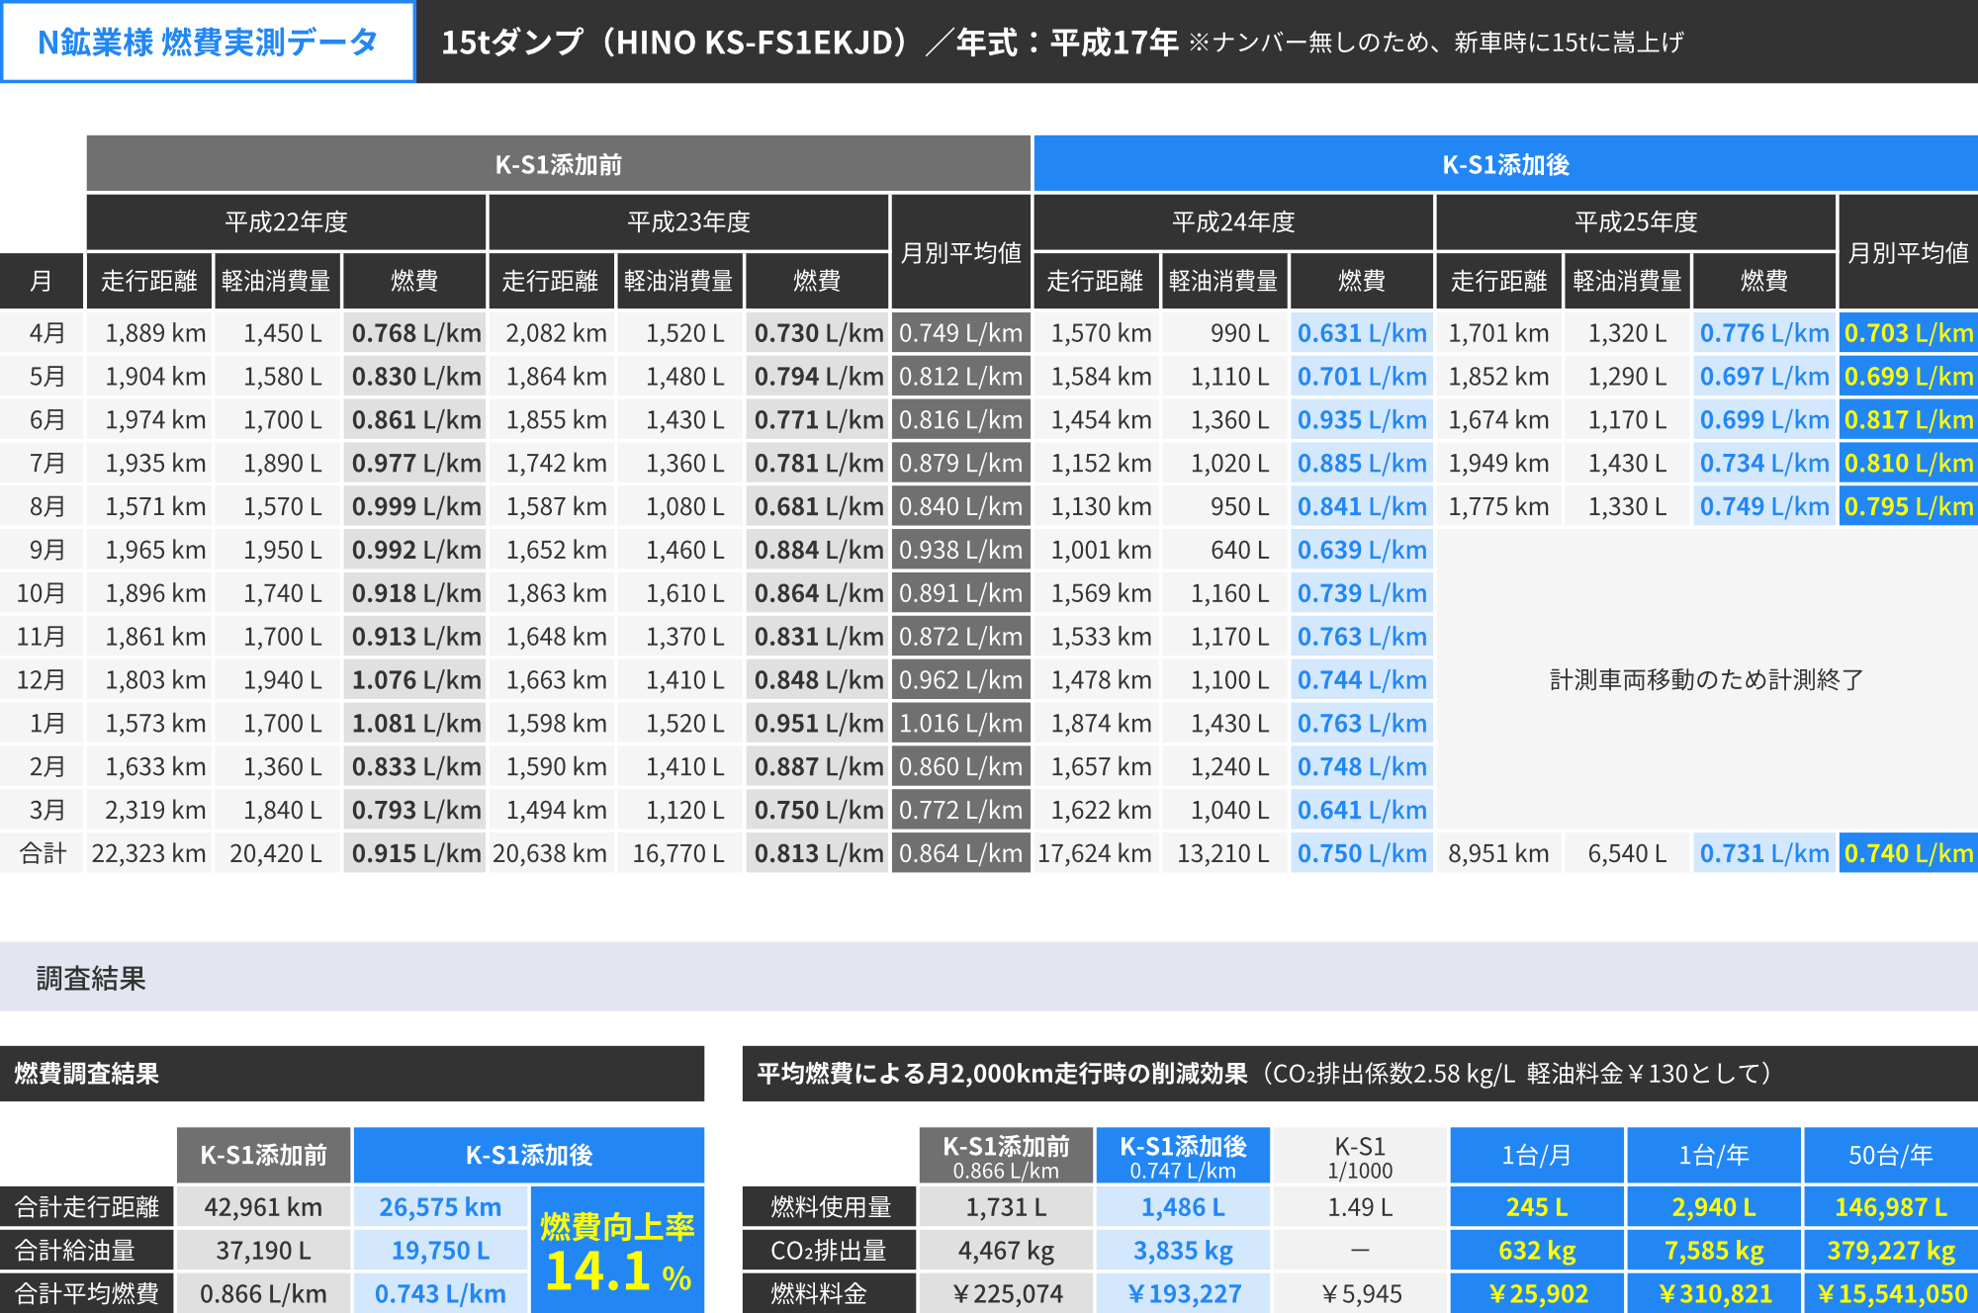Click the 平成25年度 column header
1978x1313 pixels.
(1635, 221)
